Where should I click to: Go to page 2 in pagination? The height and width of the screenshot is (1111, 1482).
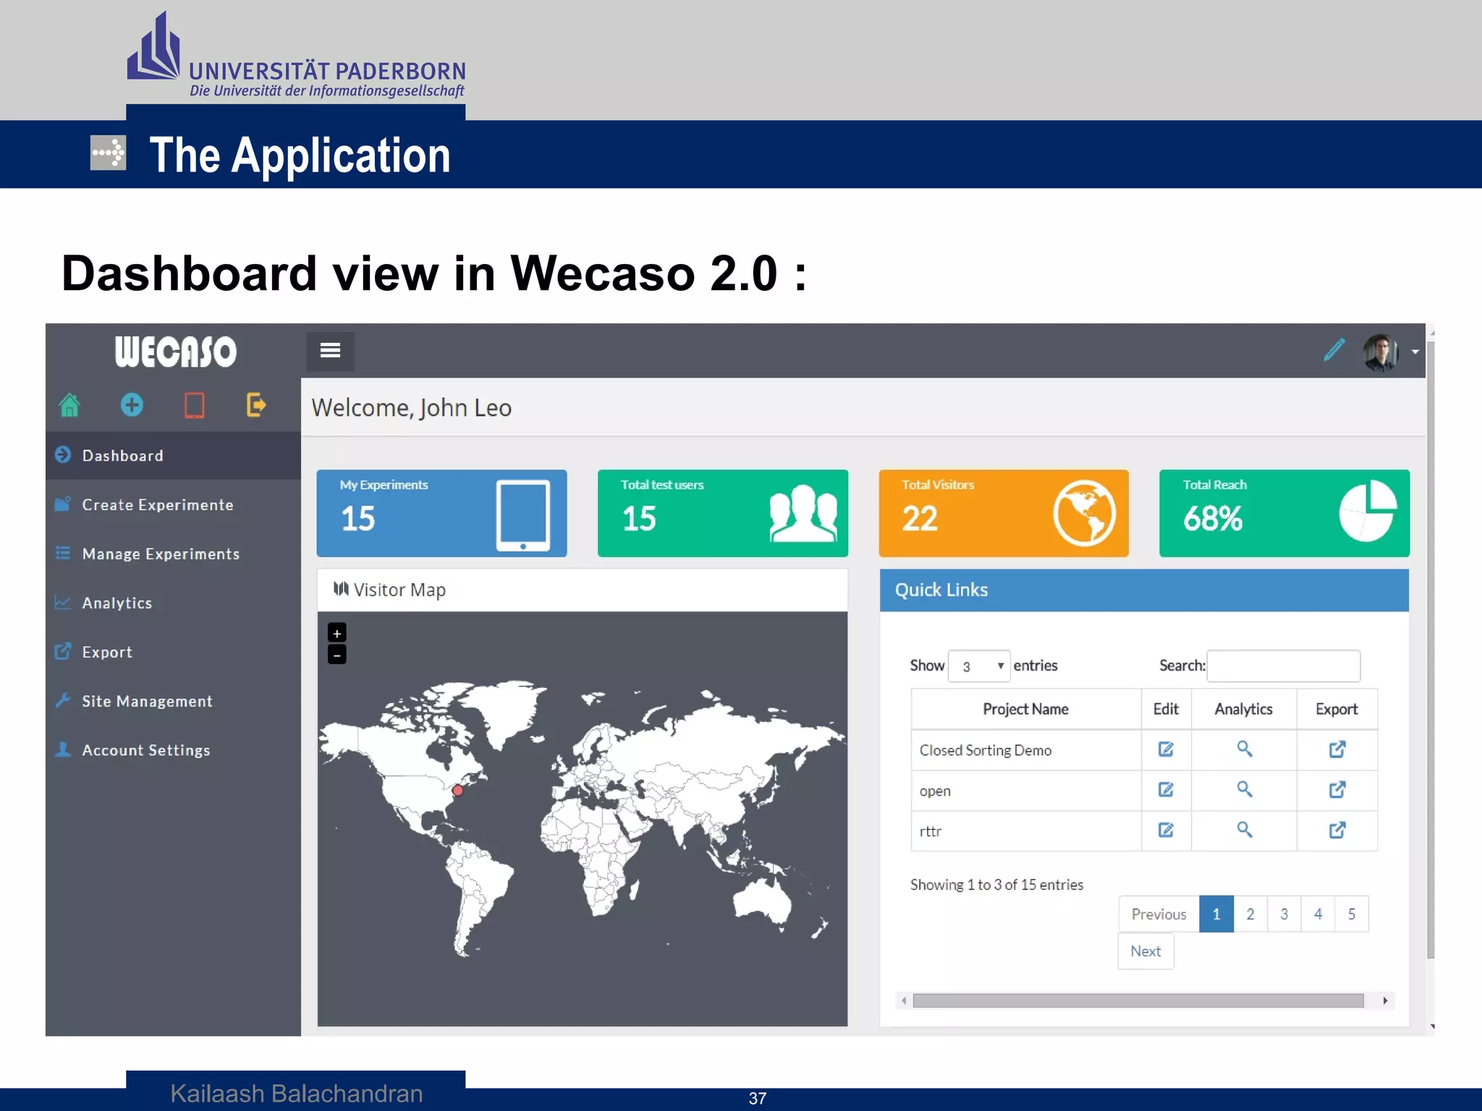click(x=1250, y=914)
